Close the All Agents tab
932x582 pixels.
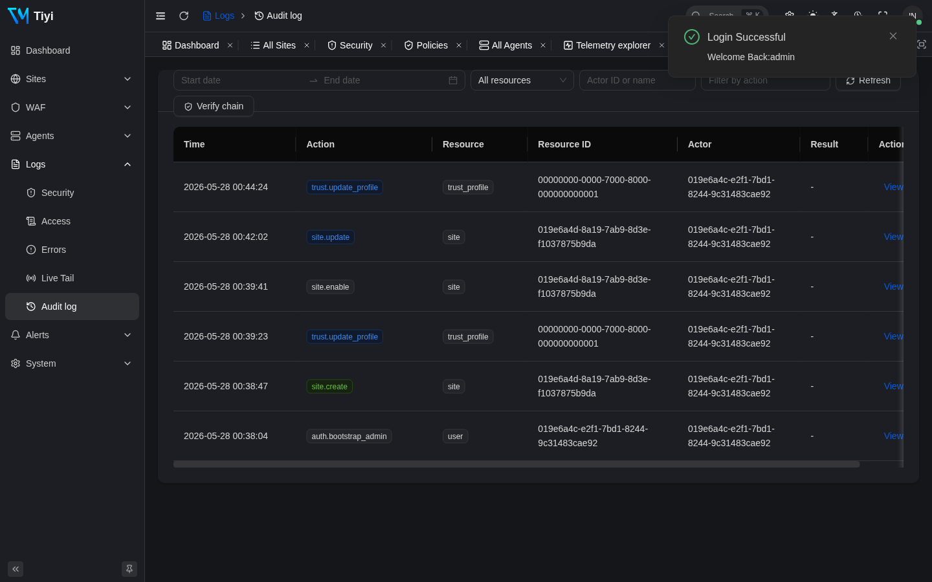(543, 45)
